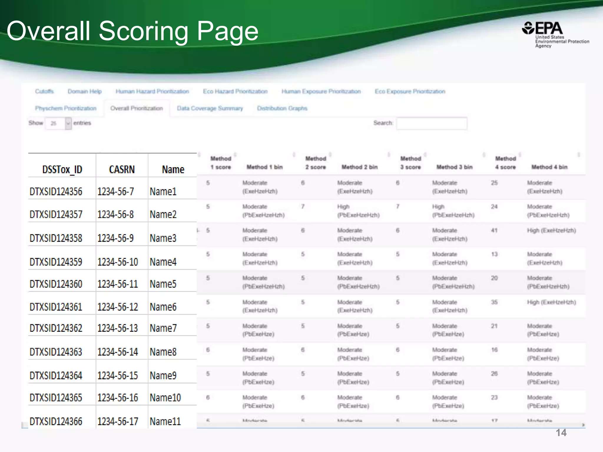
Task: Click Name2's High Method 3 bin cell
Action: (453, 211)
